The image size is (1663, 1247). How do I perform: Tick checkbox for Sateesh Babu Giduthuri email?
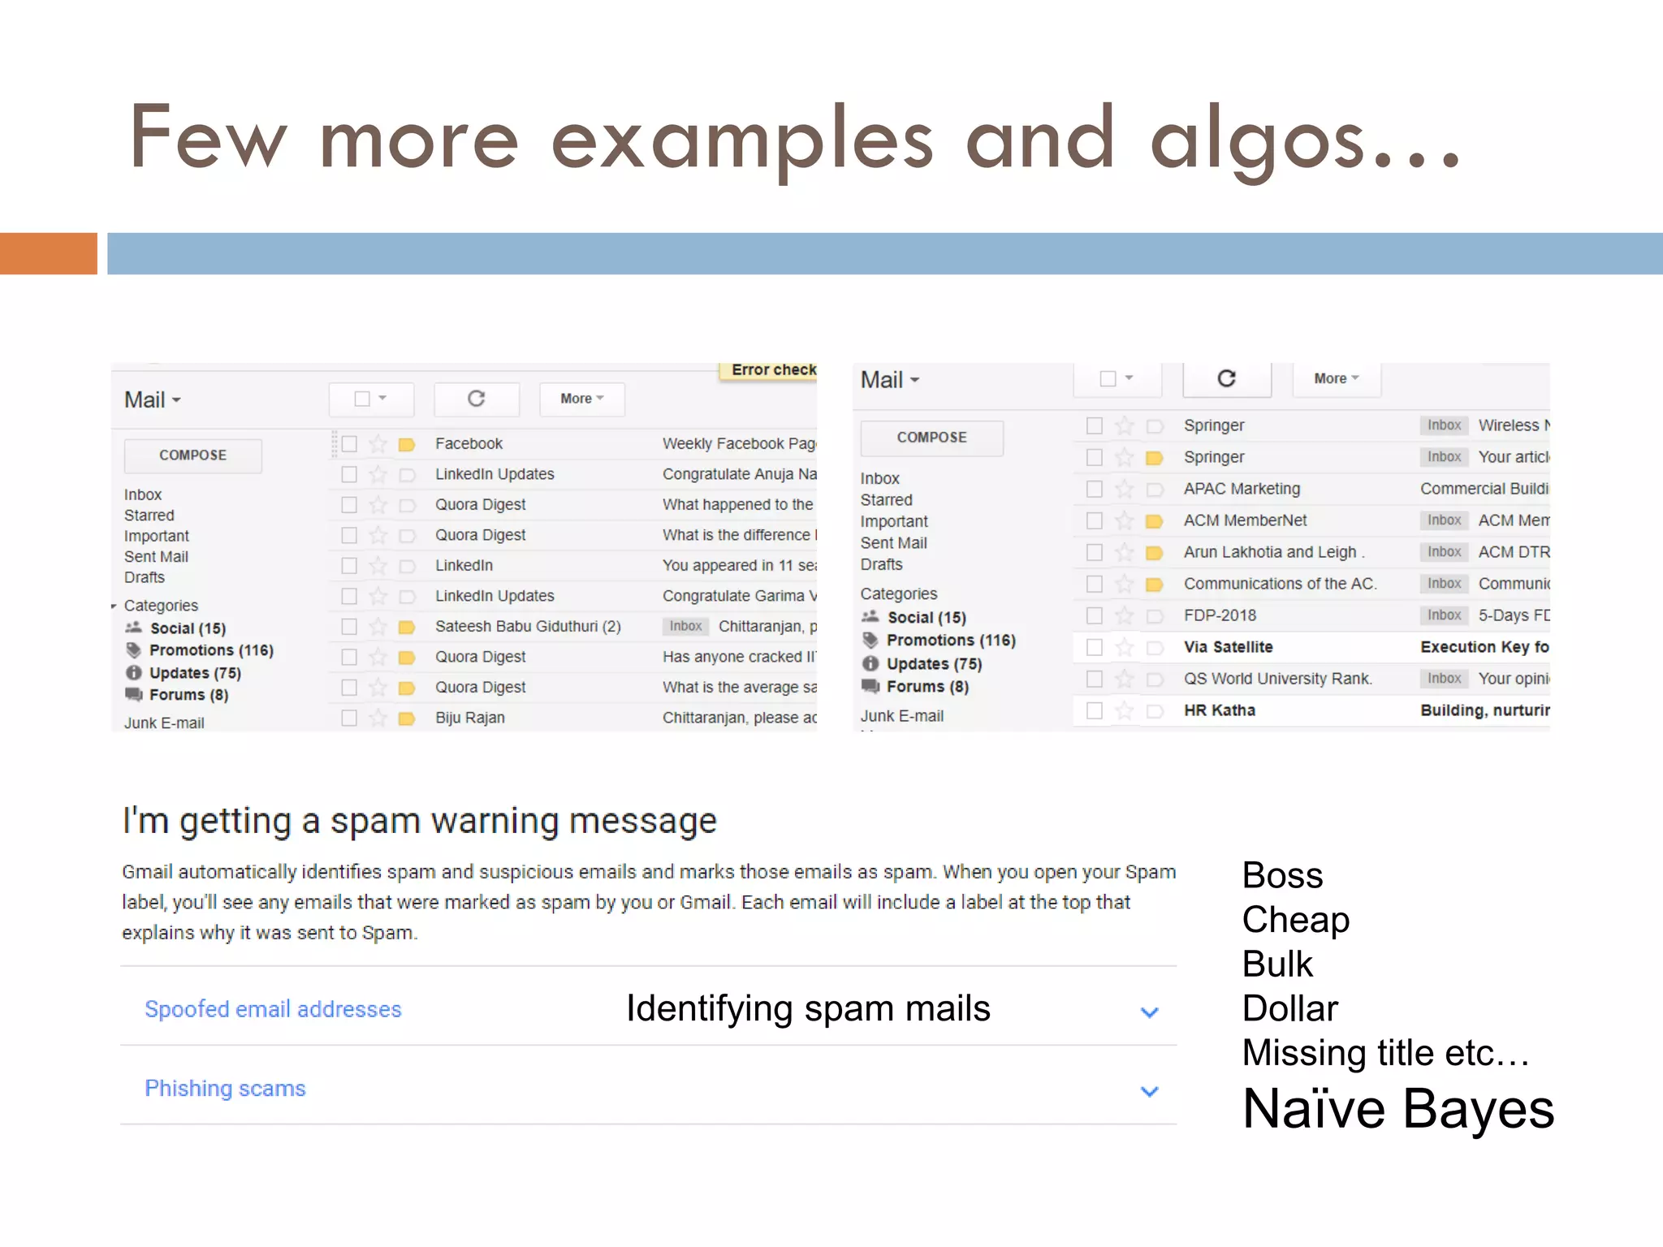pos(349,626)
